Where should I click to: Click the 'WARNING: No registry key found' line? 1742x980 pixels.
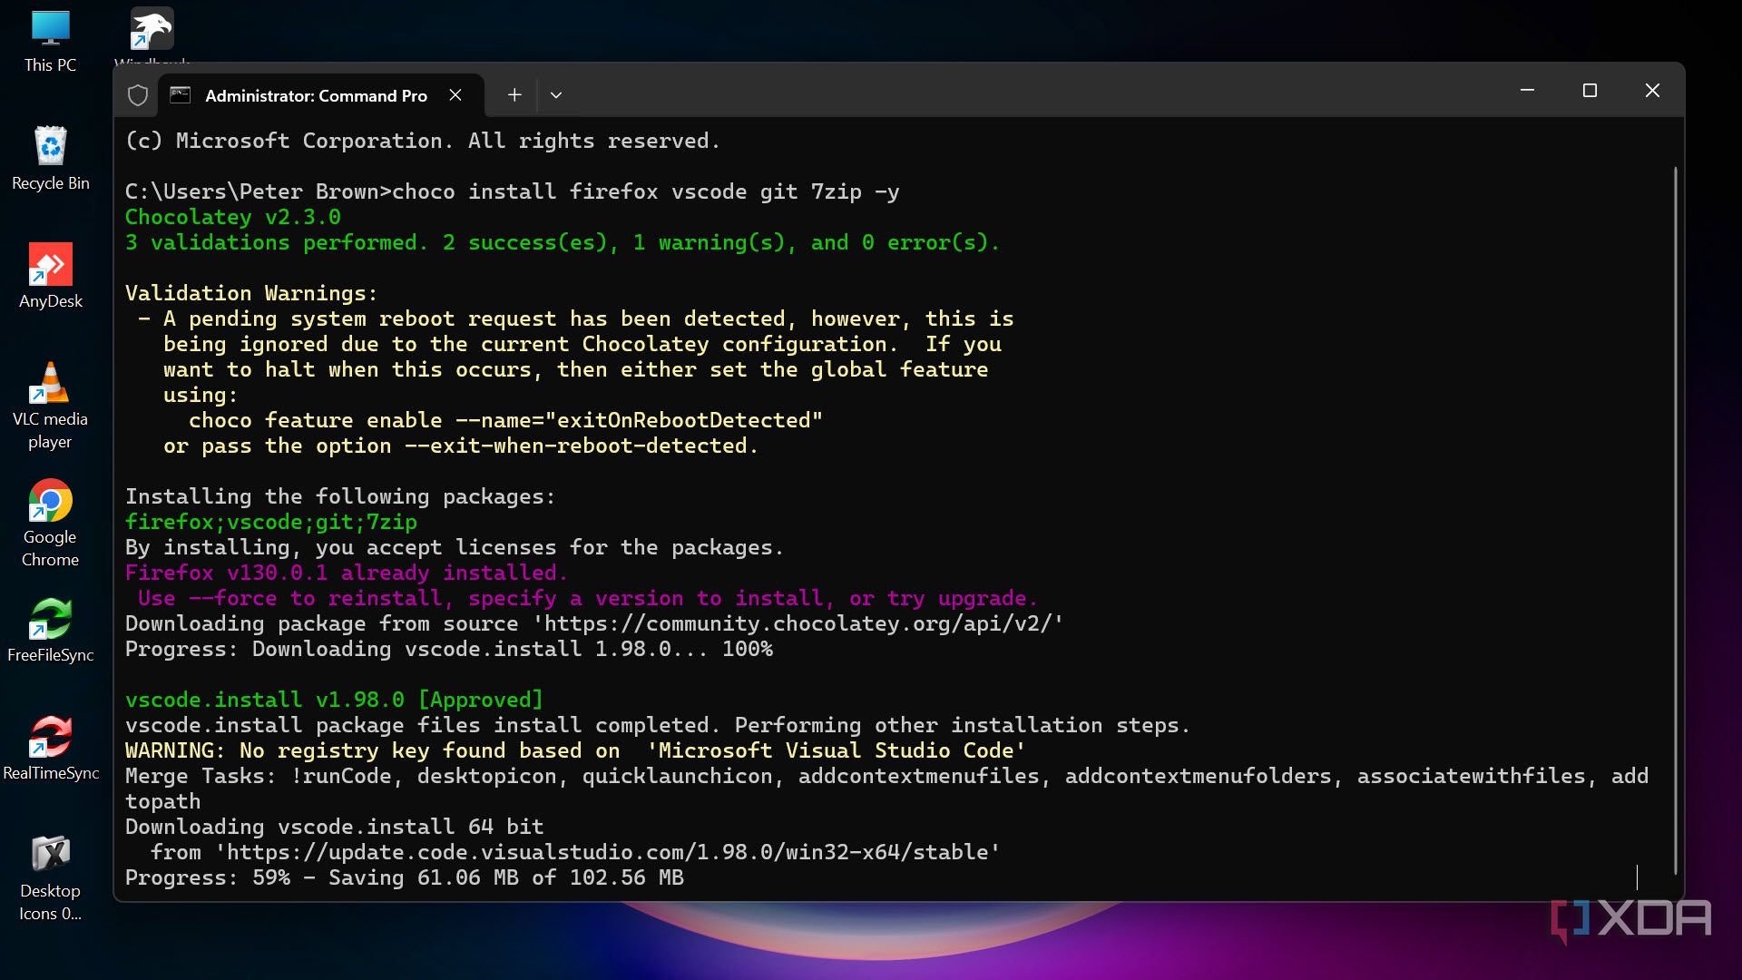click(x=575, y=751)
